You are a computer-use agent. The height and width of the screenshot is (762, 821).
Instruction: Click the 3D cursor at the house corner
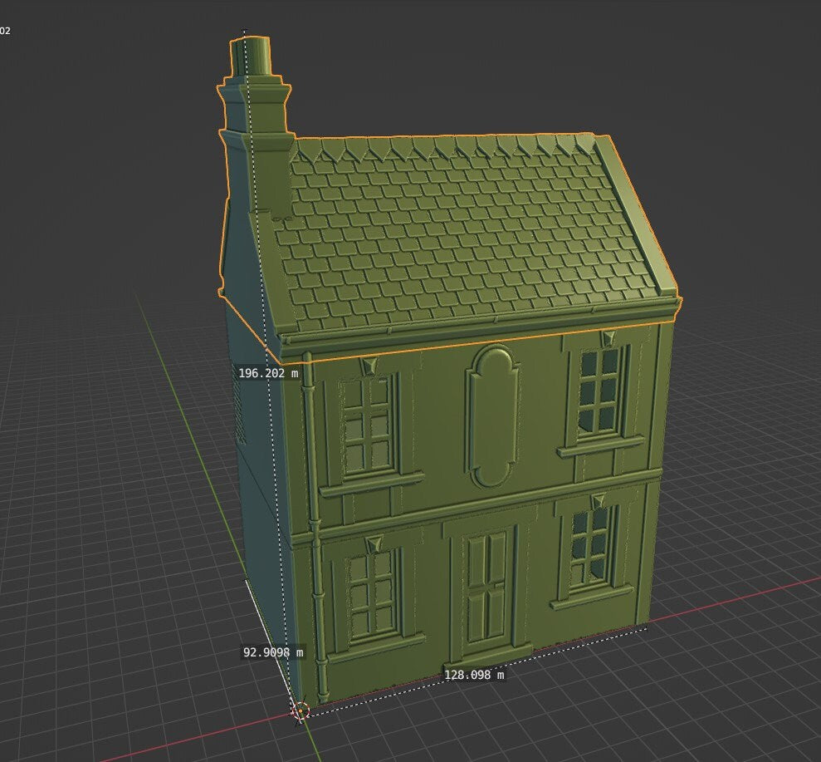[x=301, y=710]
